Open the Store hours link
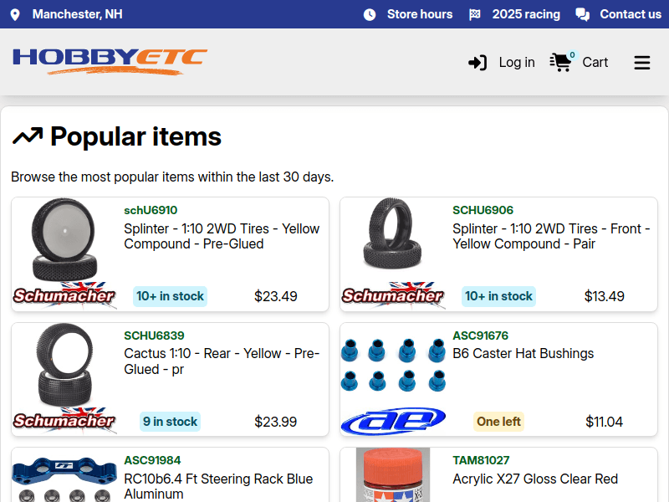Screen dimensions: 669x502 point(419,14)
